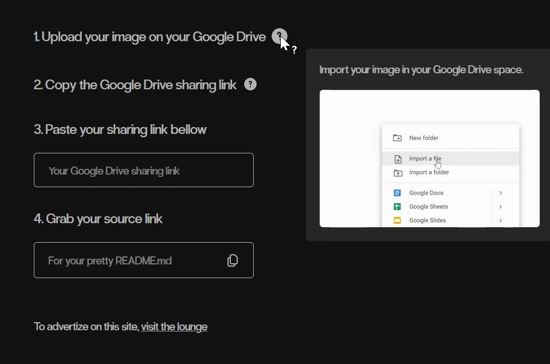Click the yellow Google Slides icon
550x364 pixels.
click(x=397, y=220)
